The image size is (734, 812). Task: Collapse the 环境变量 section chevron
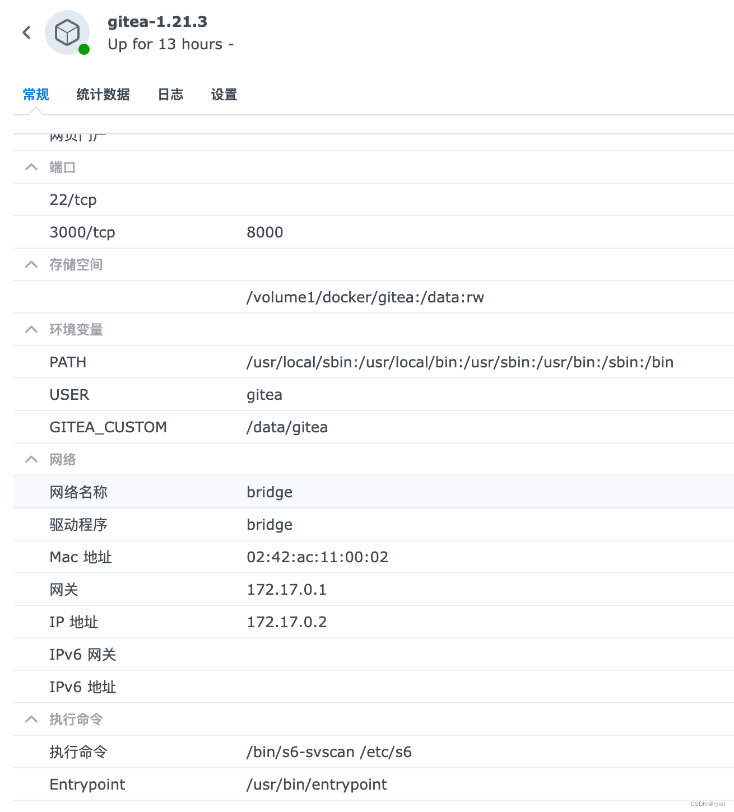click(x=32, y=329)
